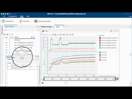Close the Layer tab
Image resolution: width=132 pixels, height=99 pixels.
63,27
